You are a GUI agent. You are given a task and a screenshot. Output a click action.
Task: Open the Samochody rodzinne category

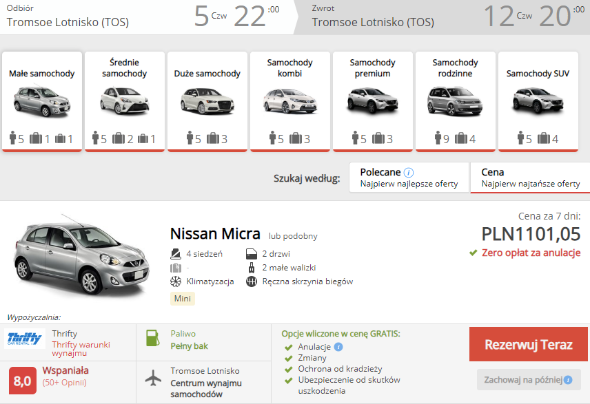pos(455,100)
